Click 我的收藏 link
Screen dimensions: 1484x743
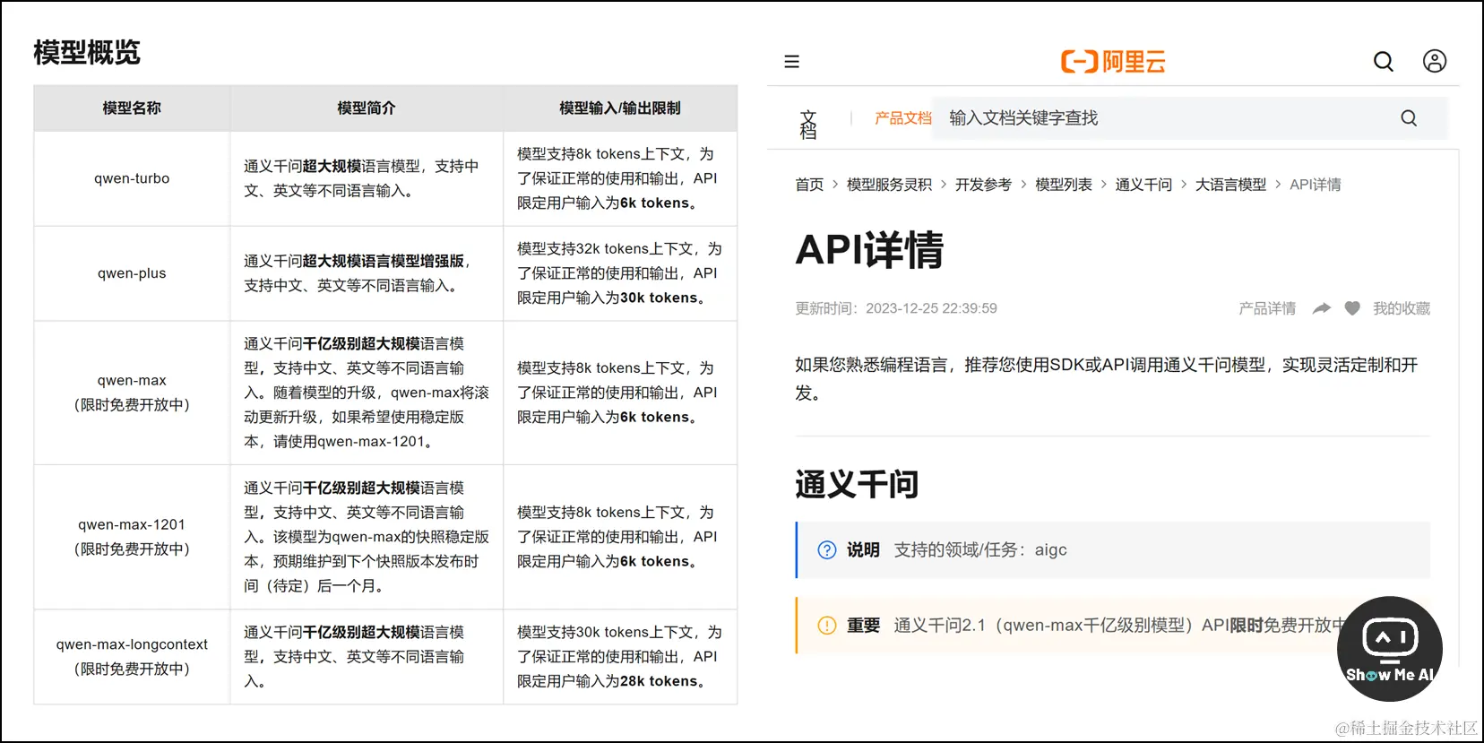click(1402, 308)
